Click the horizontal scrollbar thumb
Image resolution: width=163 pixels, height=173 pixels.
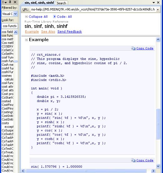[86, 171]
